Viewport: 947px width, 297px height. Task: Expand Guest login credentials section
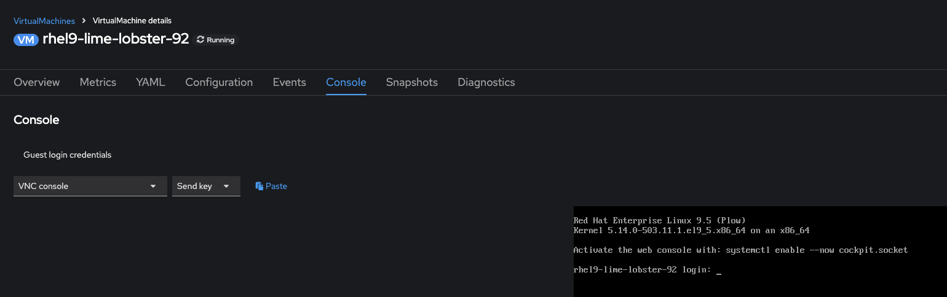coord(68,155)
